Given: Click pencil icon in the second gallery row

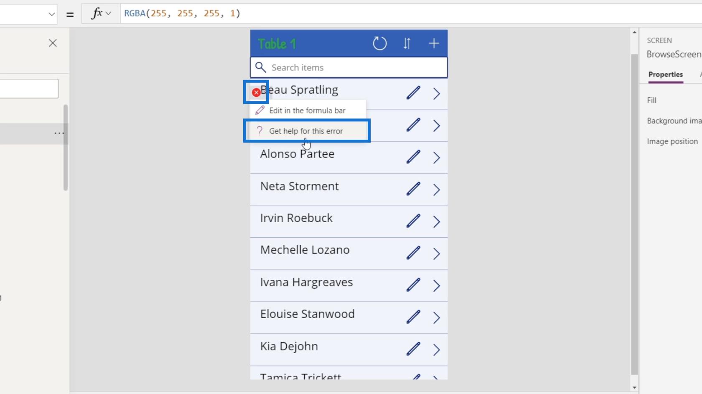Looking at the screenshot, I should coord(413,125).
